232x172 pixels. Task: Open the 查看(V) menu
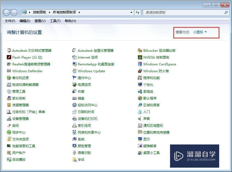coord(40,21)
